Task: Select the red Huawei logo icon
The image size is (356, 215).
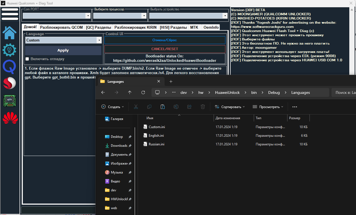Action: (x=10, y=118)
